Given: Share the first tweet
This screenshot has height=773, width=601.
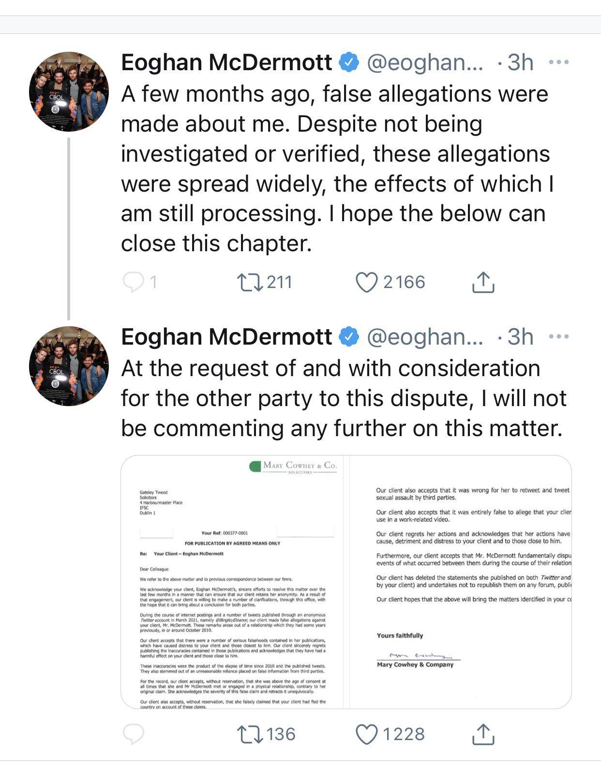Looking at the screenshot, I should [x=483, y=282].
